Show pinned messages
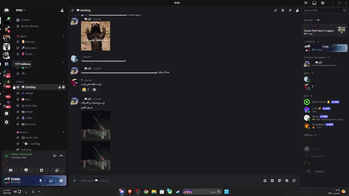 [x=290, y=10]
